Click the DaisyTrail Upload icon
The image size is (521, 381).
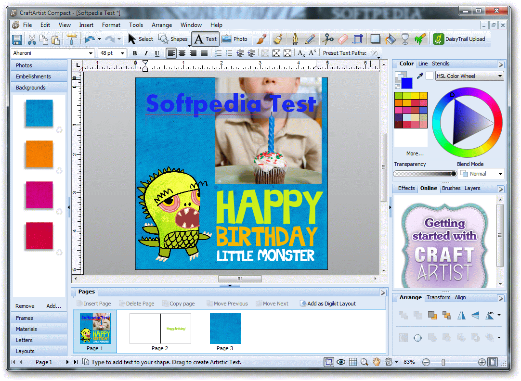click(x=439, y=39)
